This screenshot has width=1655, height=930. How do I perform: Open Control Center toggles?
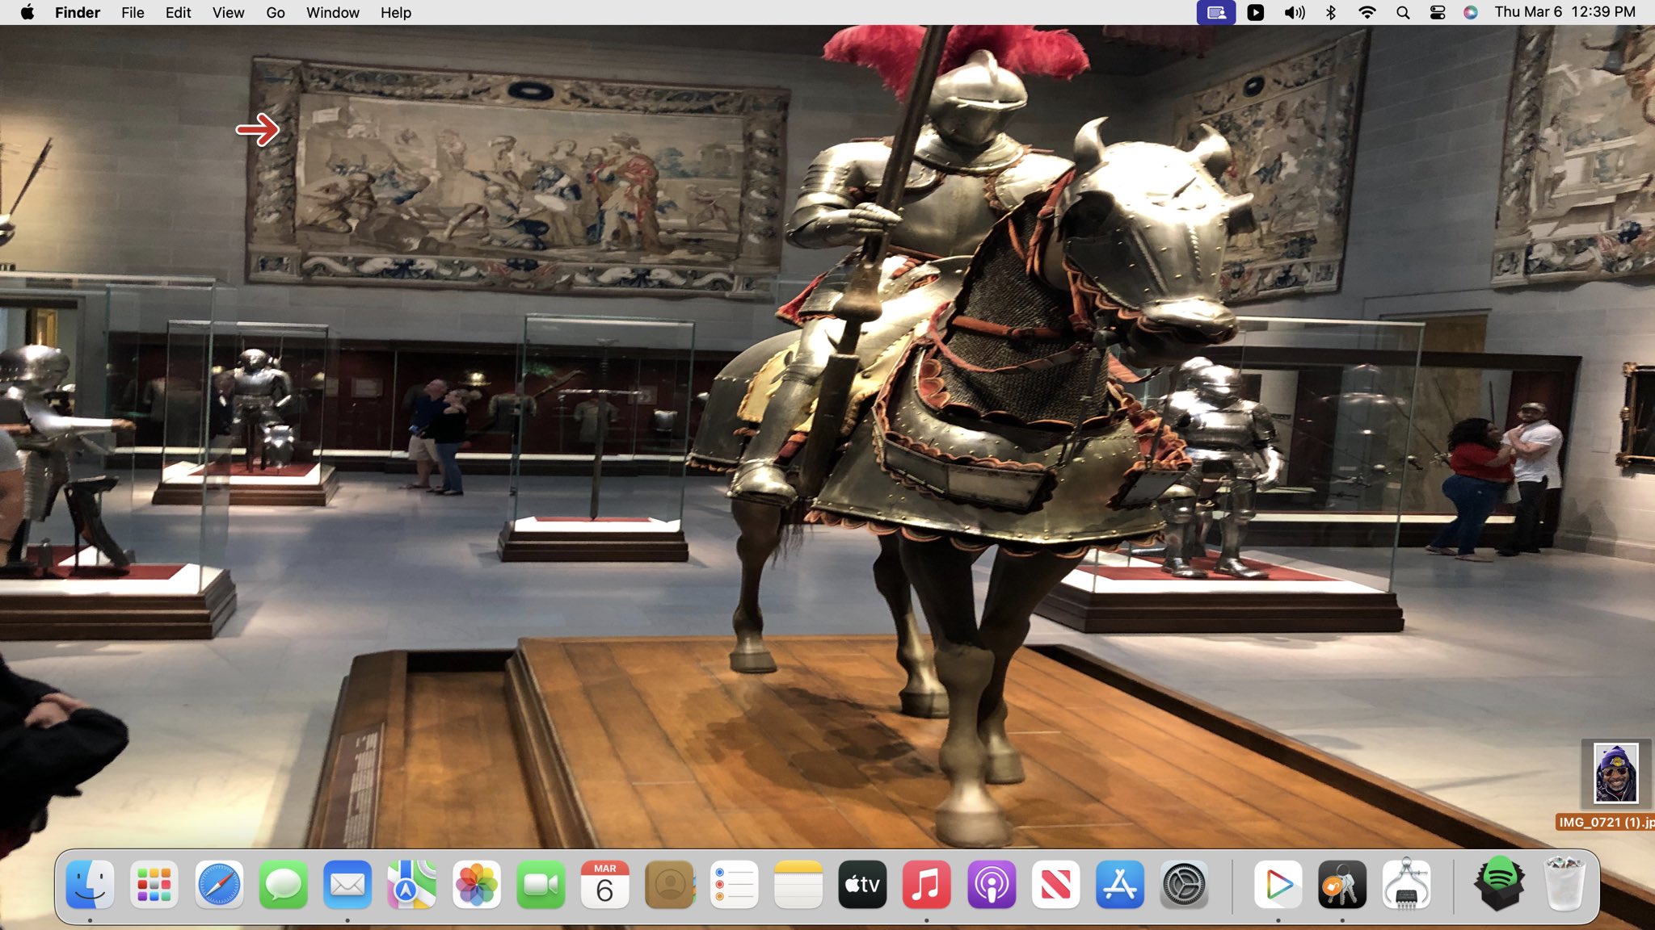click(1437, 12)
